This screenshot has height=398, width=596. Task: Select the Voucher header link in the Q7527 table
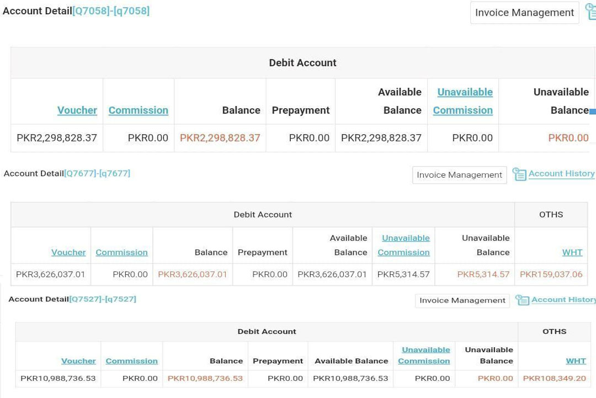click(78, 361)
